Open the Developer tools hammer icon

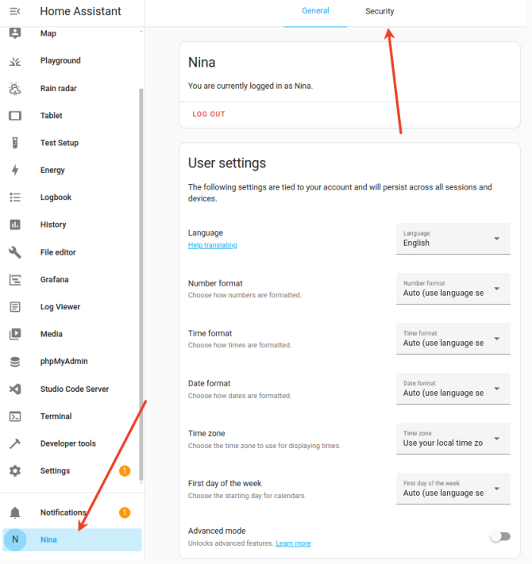click(15, 443)
